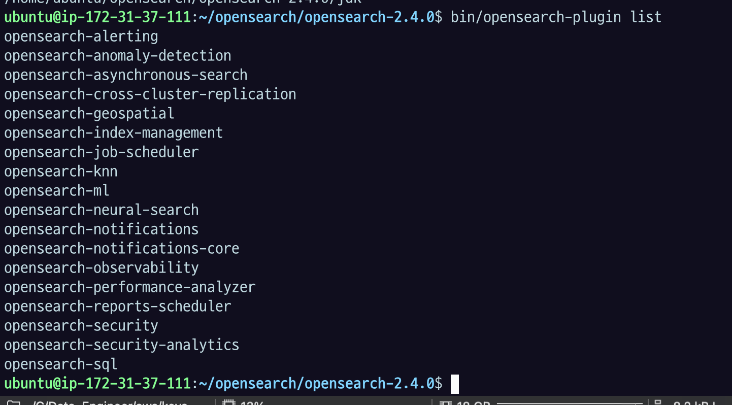Click ~/opensearch/opensearch-2.4.0 path on the bottom prompt
The width and height of the screenshot is (732, 405).
click(x=316, y=384)
